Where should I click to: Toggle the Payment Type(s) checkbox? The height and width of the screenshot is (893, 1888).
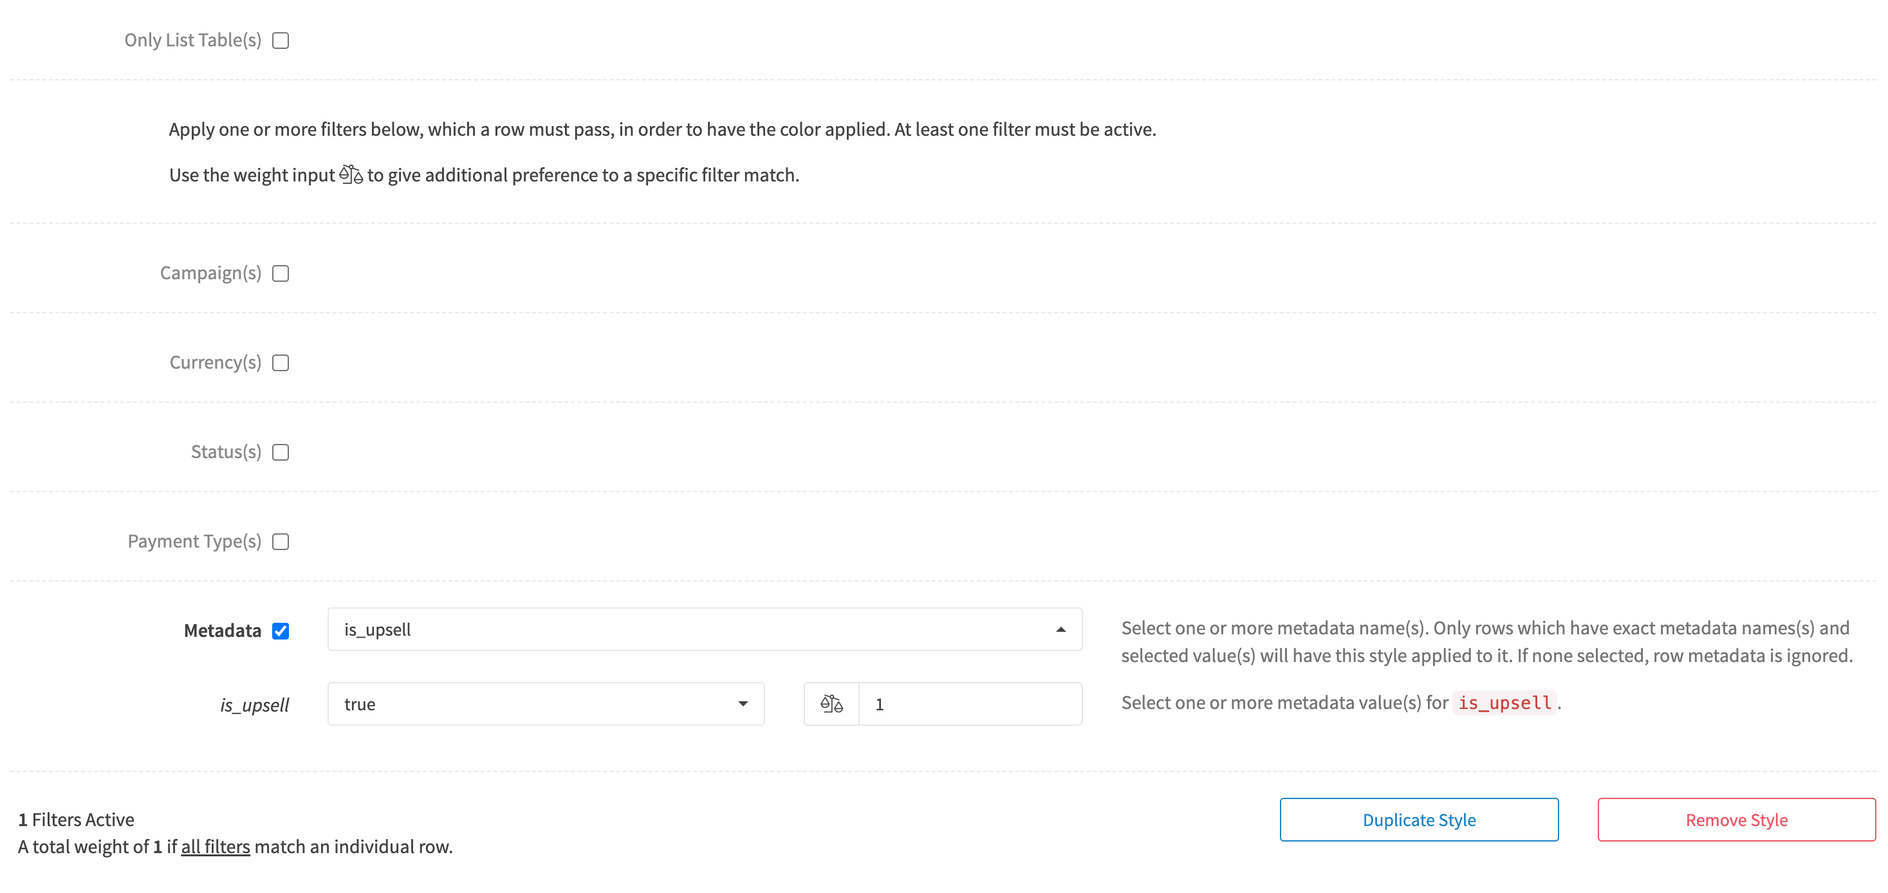pyautogui.click(x=280, y=541)
